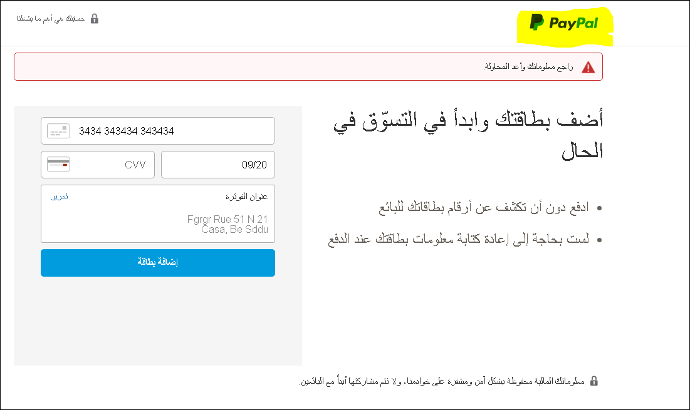The height and width of the screenshot is (410, 690).
Task: Click the blue إضافة بطاقة button
Action: tap(158, 263)
